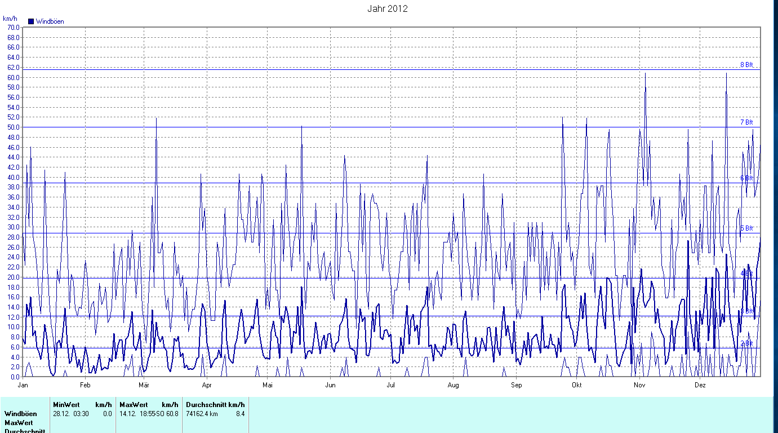Click the km/h unit label above the y-axis

[10, 19]
